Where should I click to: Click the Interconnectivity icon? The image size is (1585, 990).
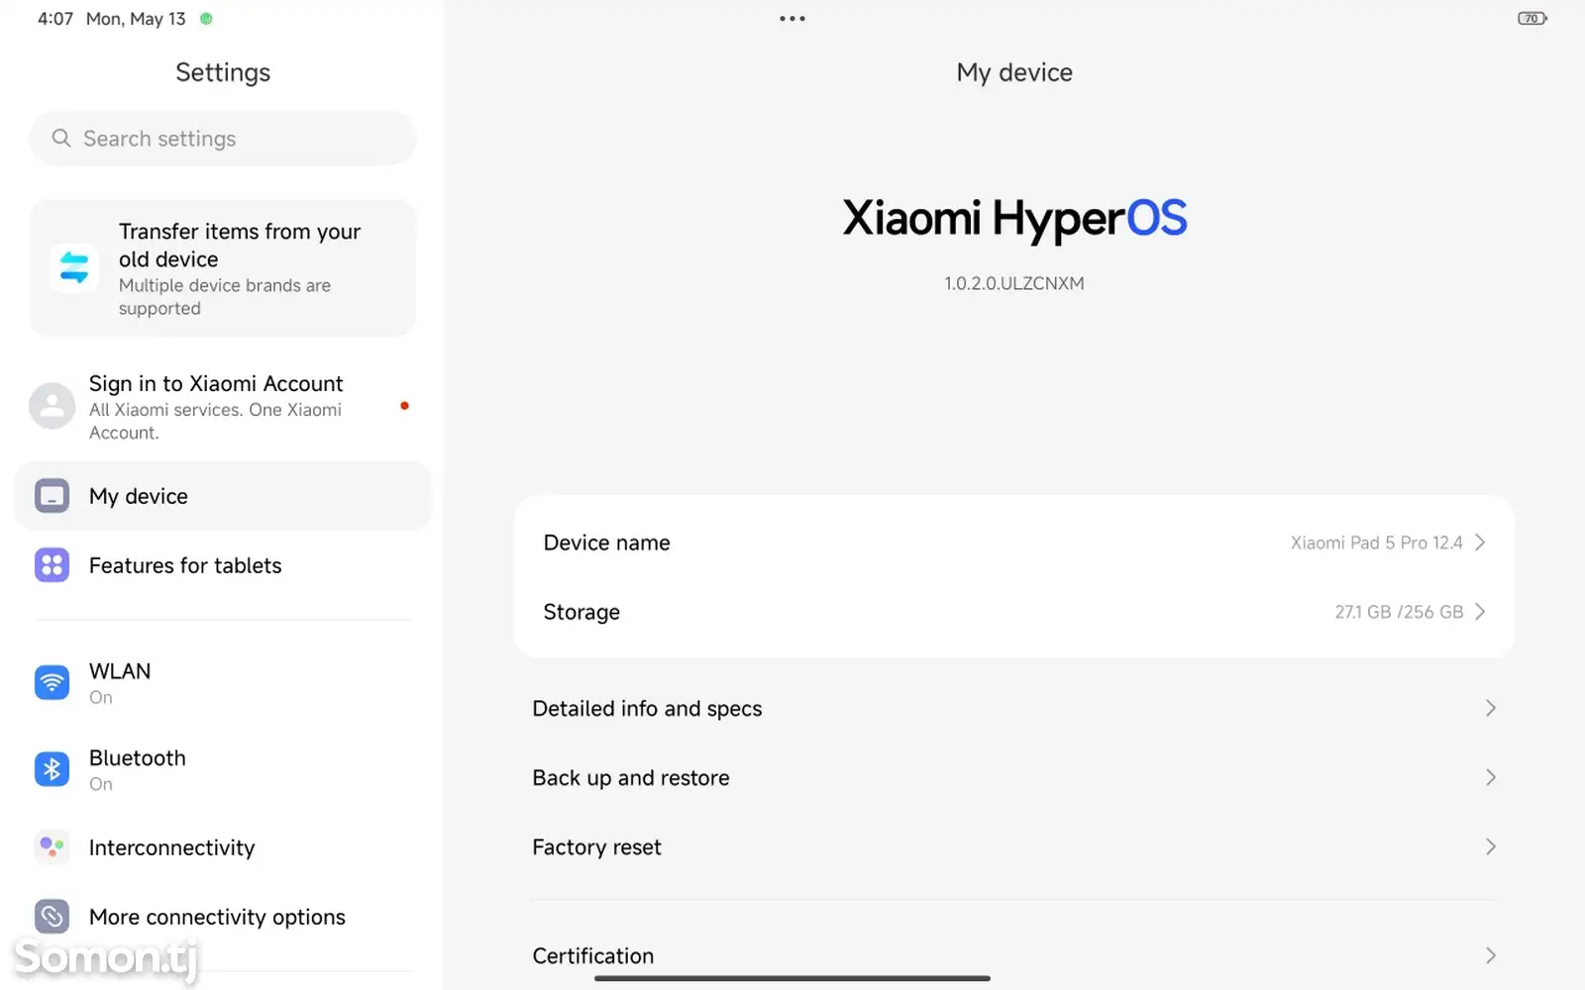[x=52, y=847]
